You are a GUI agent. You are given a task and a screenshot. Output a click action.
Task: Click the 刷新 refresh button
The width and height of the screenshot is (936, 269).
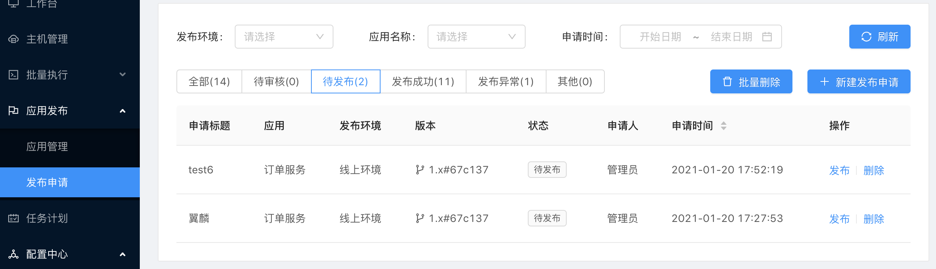pyautogui.click(x=880, y=37)
